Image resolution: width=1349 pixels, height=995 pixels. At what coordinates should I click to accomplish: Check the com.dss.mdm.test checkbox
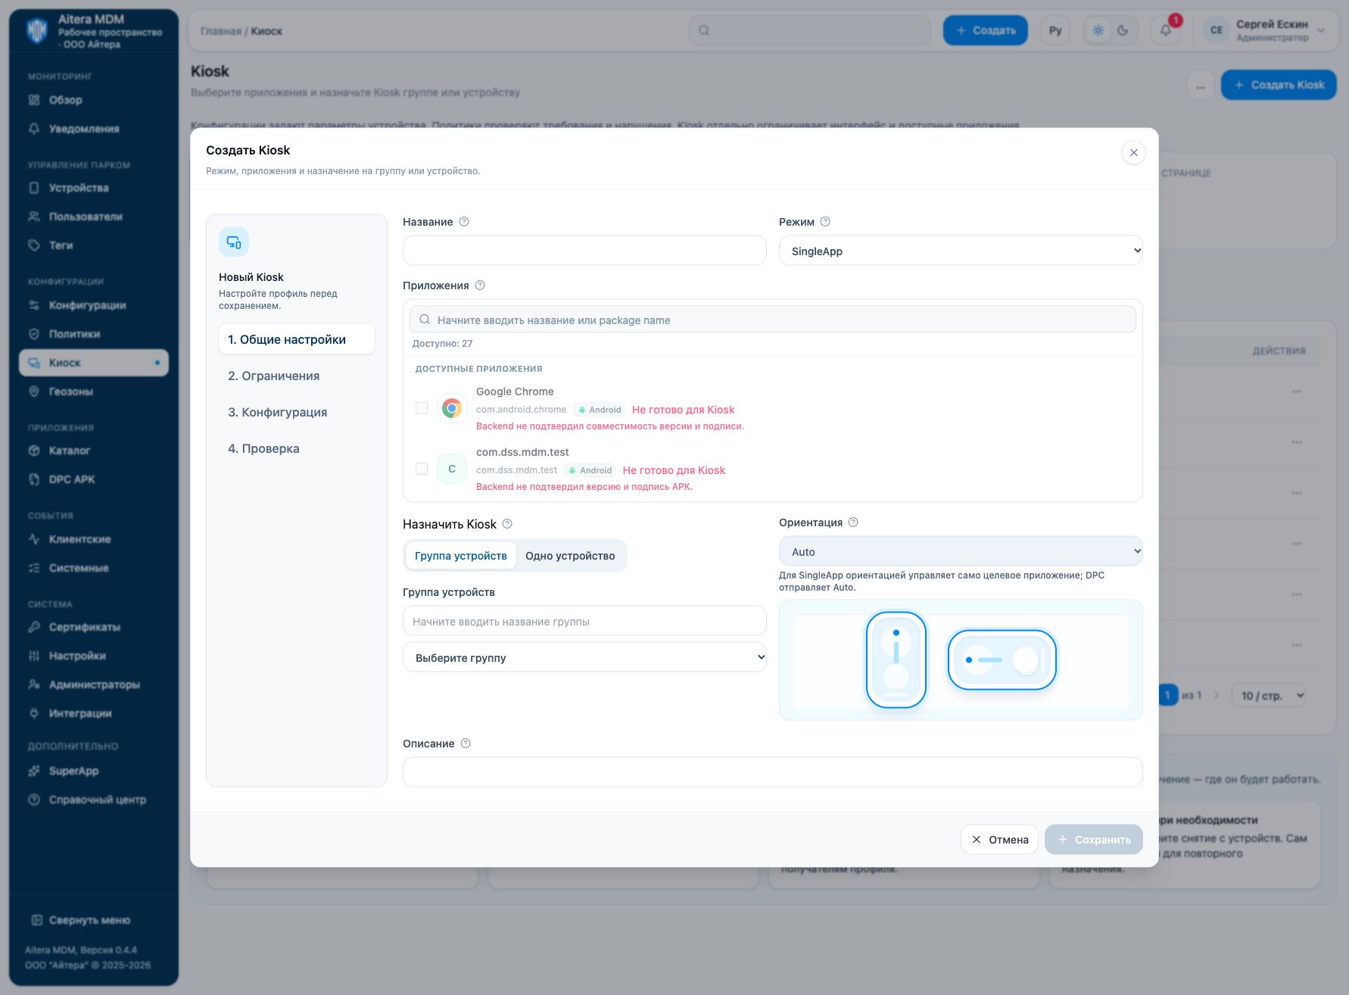click(x=422, y=469)
